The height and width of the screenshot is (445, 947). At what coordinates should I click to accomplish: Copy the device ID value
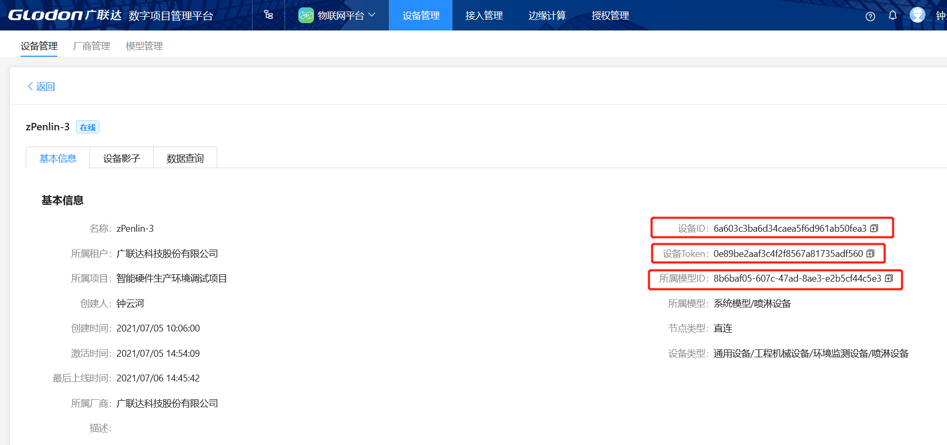click(x=874, y=229)
